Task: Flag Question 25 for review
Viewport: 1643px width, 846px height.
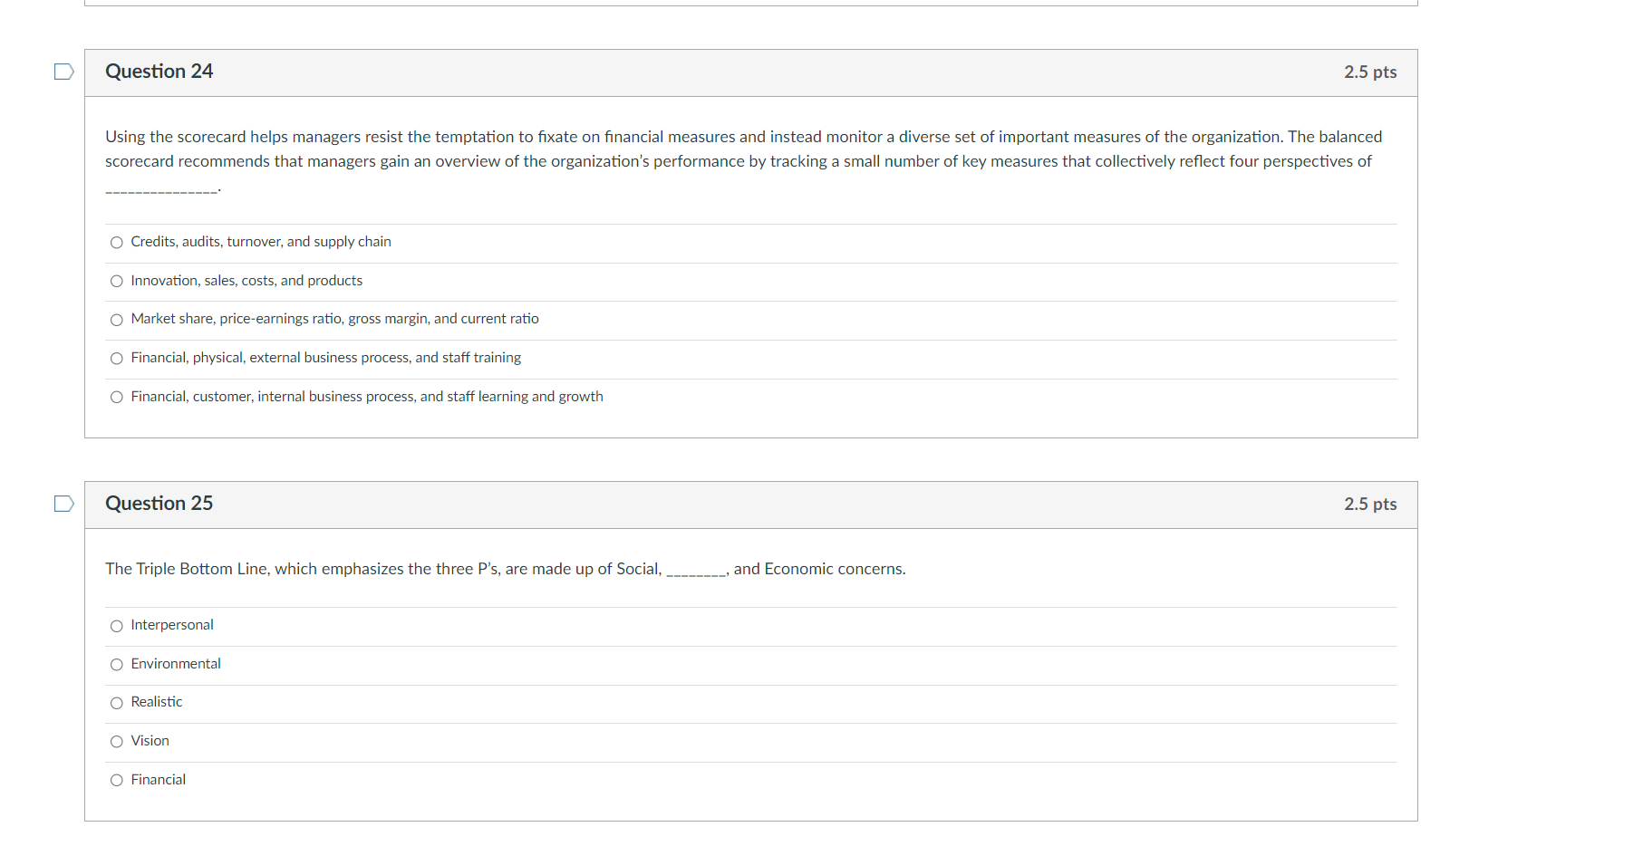Action: click(x=63, y=503)
